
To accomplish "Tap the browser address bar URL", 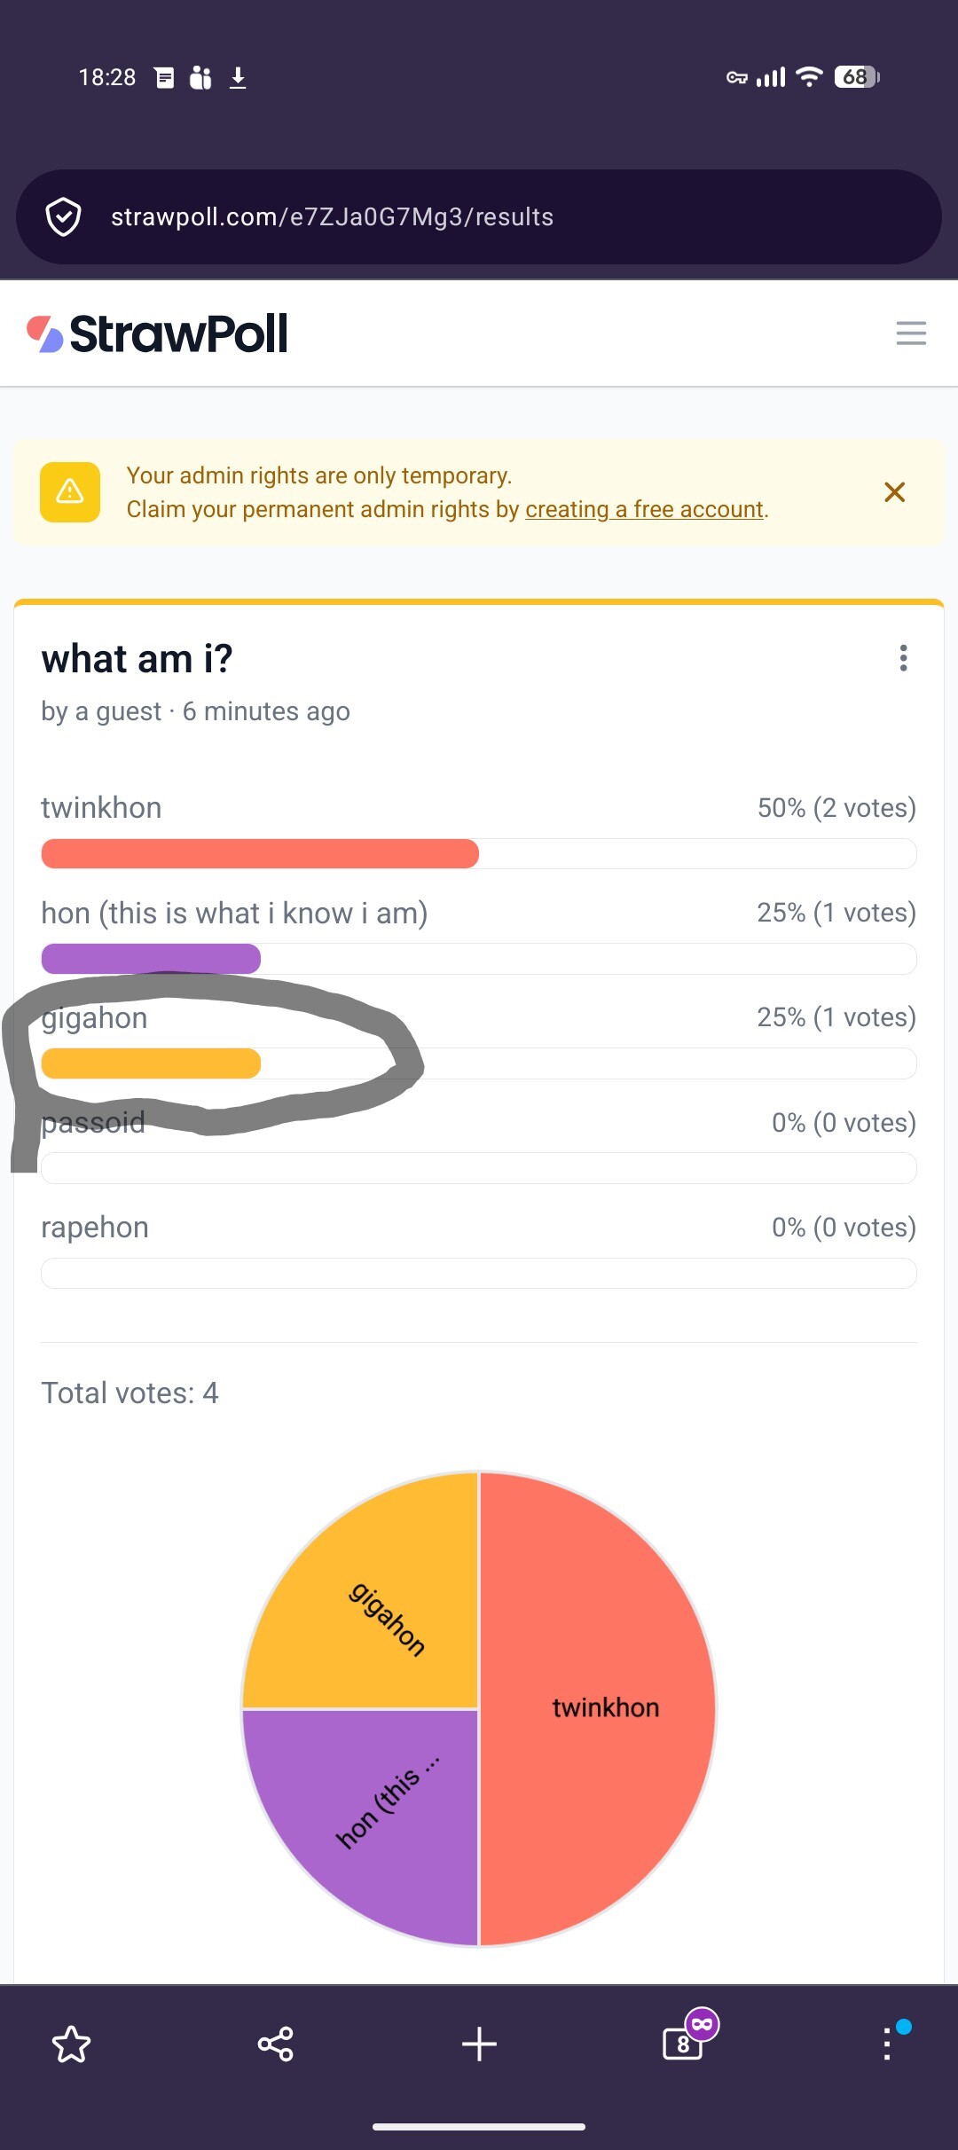I will pos(332,217).
